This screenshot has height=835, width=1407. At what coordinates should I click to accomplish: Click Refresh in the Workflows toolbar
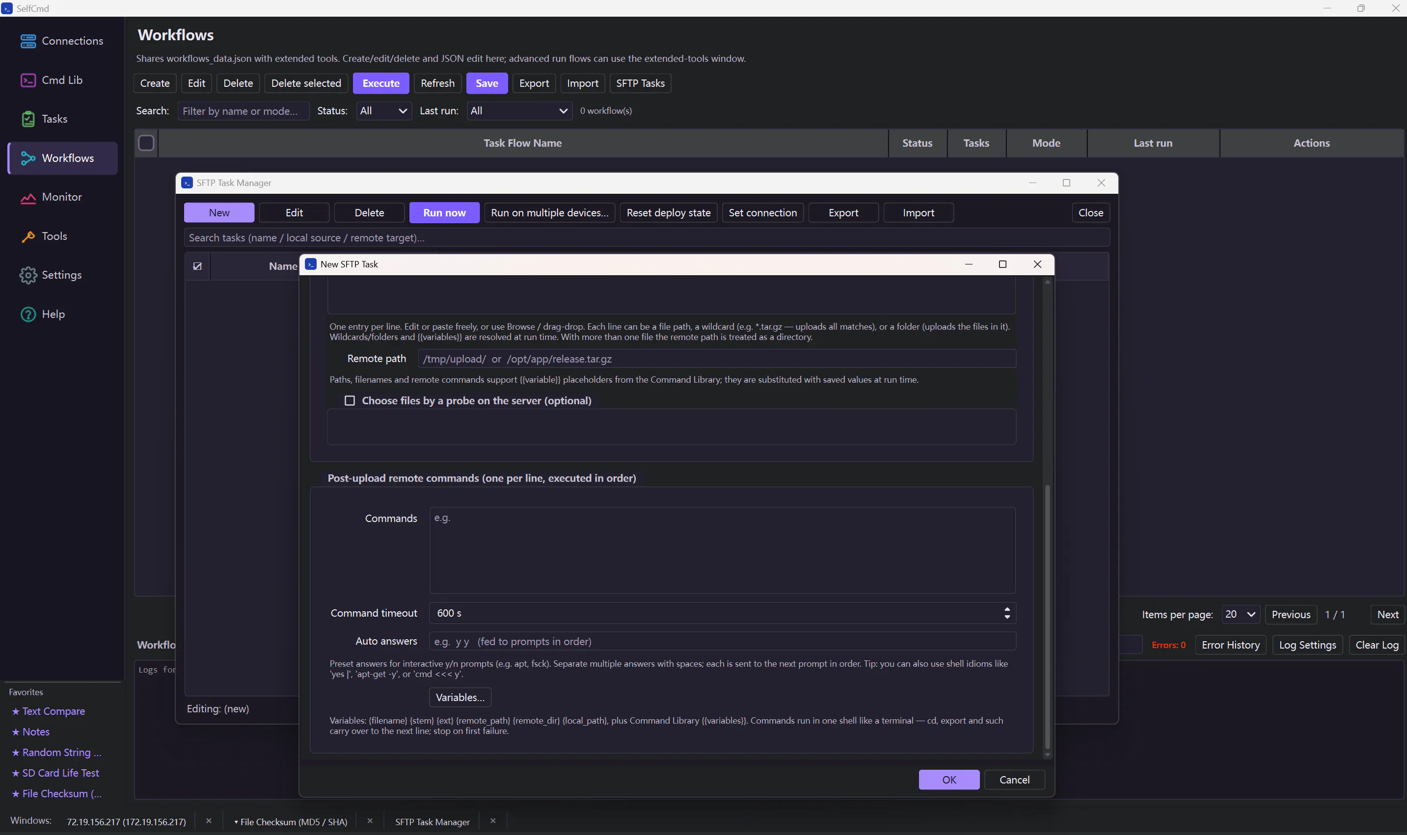point(437,83)
